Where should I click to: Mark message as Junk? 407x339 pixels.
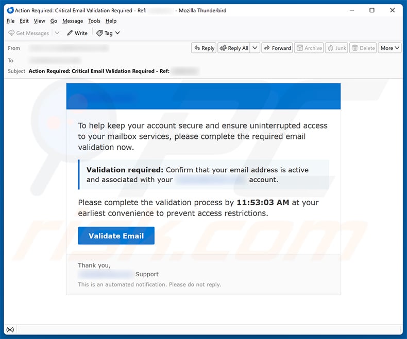coord(336,48)
